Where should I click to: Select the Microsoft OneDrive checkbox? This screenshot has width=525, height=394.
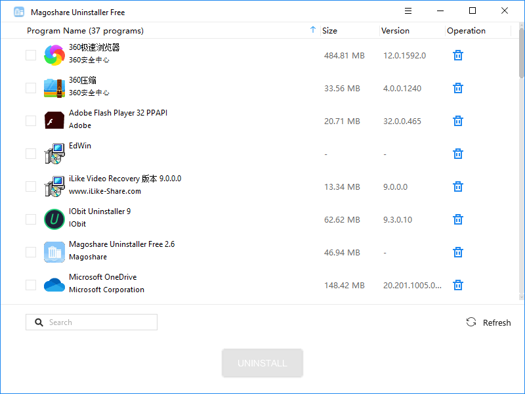(x=31, y=285)
